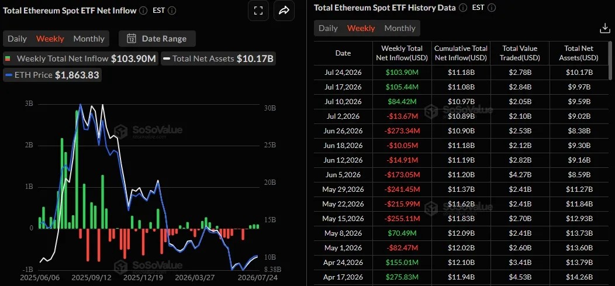
Task: Click the -$273.34M outflow cell
Action: (x=402, y=130)
